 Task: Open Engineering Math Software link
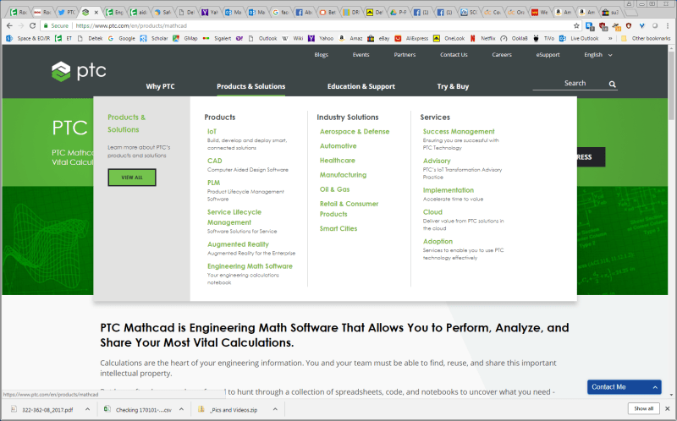250,266
